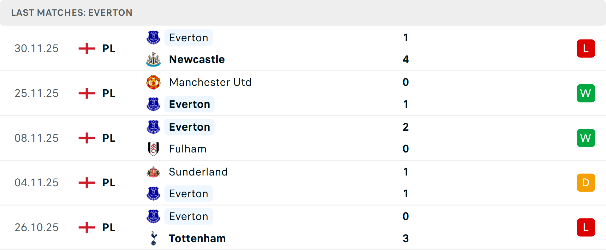Select the PL league label on the 25.11.25 row
Viewport: 606px width, 250px height.
(108, 93)
